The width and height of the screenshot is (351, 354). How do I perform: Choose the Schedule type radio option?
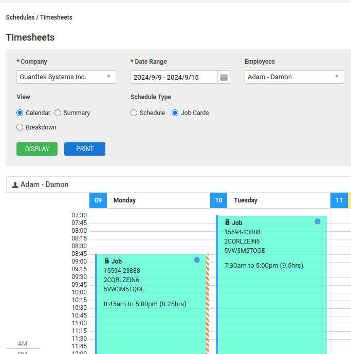pyautogui.click(x=134, y=113)
